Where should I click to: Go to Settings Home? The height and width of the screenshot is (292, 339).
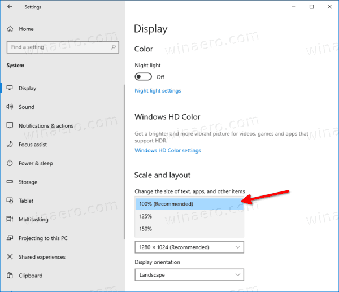26,29
